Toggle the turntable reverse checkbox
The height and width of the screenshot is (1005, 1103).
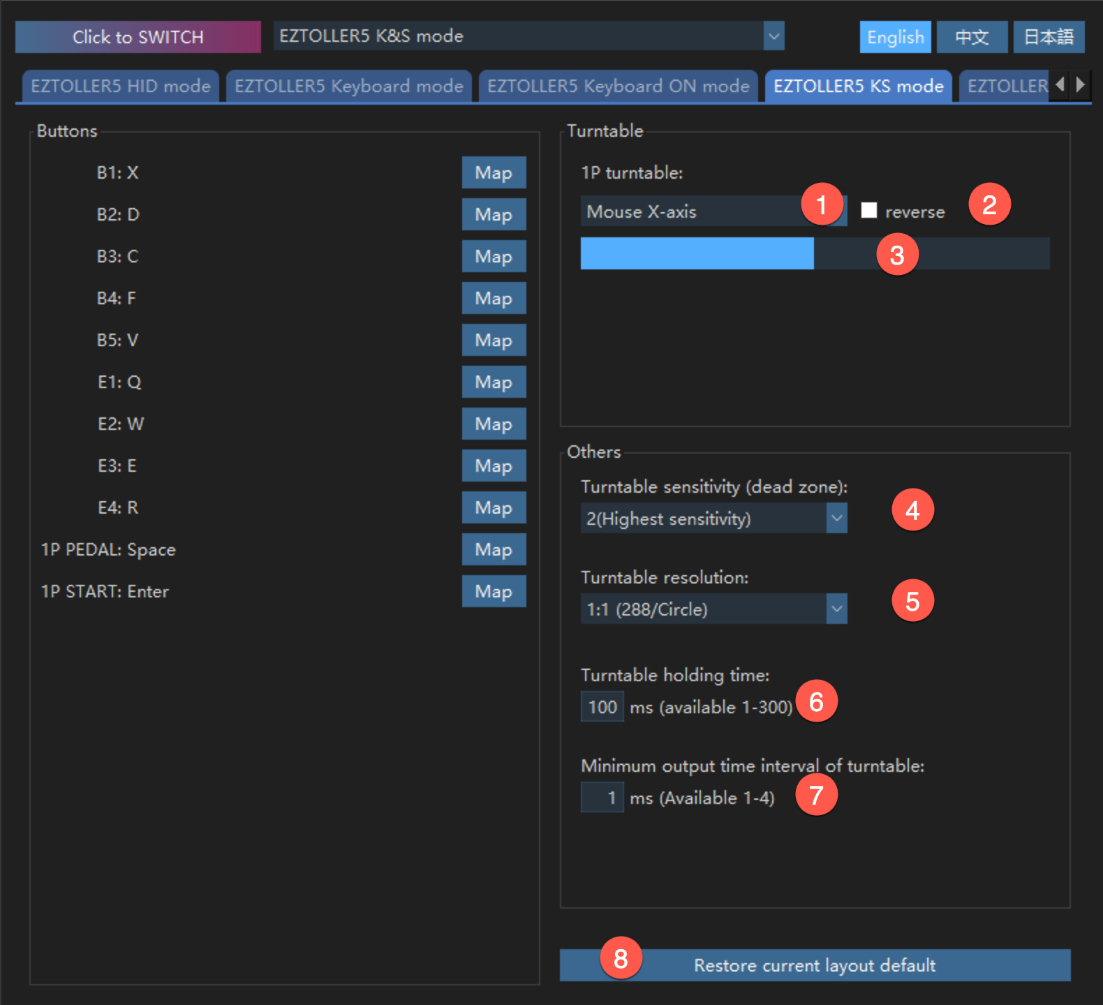pos(868,210)
